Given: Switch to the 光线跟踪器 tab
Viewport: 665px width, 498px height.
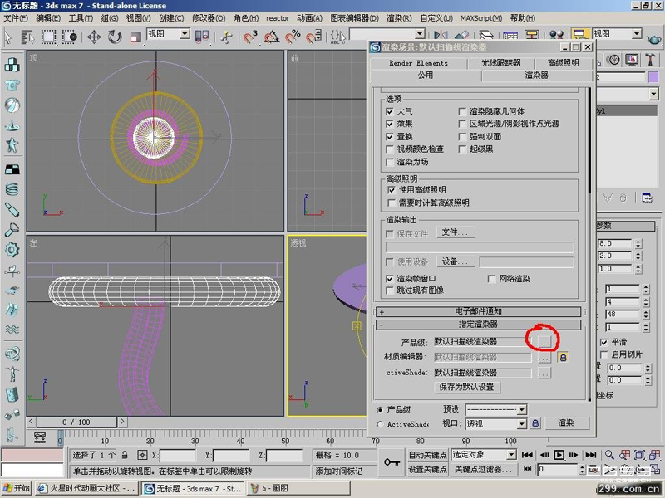Looking at the screenshot, I should click(500, 63).
